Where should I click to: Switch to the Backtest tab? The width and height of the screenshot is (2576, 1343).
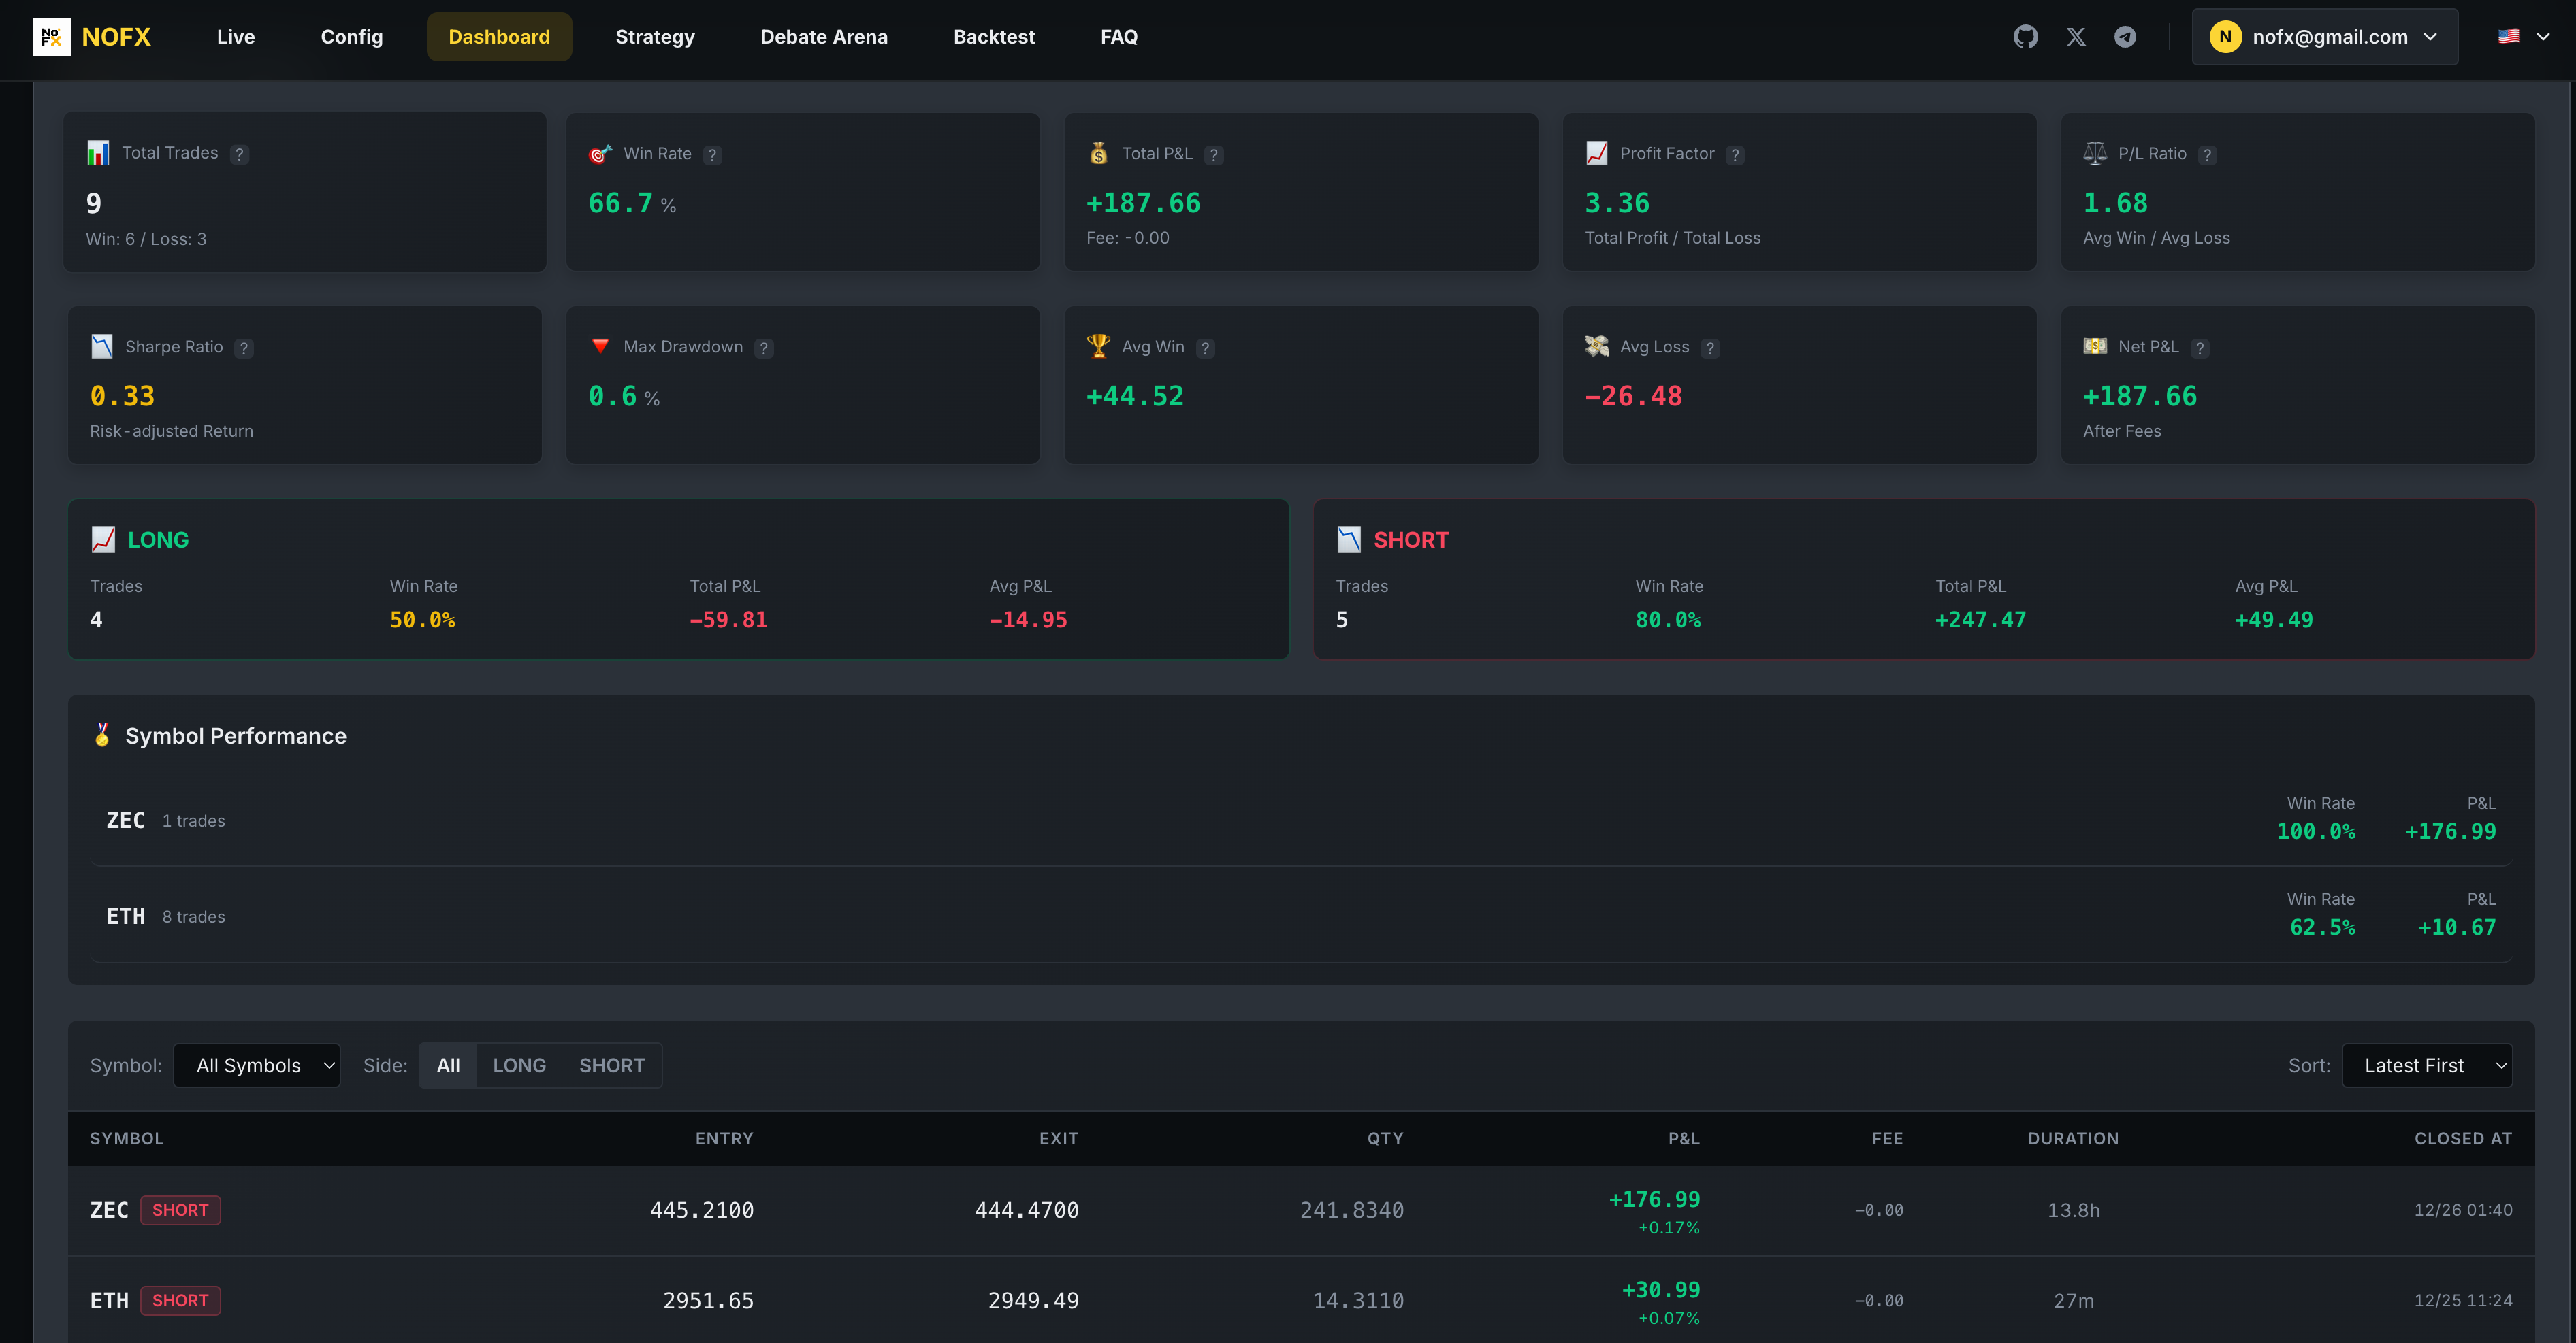click(994, 37)
